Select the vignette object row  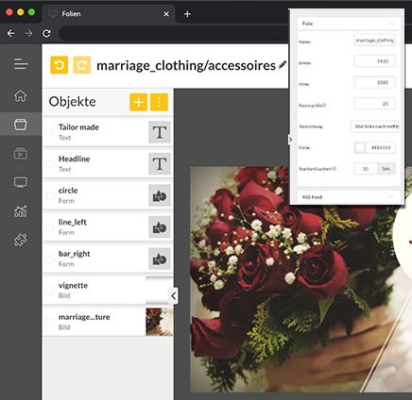108,291
